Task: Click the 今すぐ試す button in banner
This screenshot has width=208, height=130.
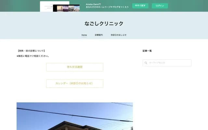Action: coord(140,6)
